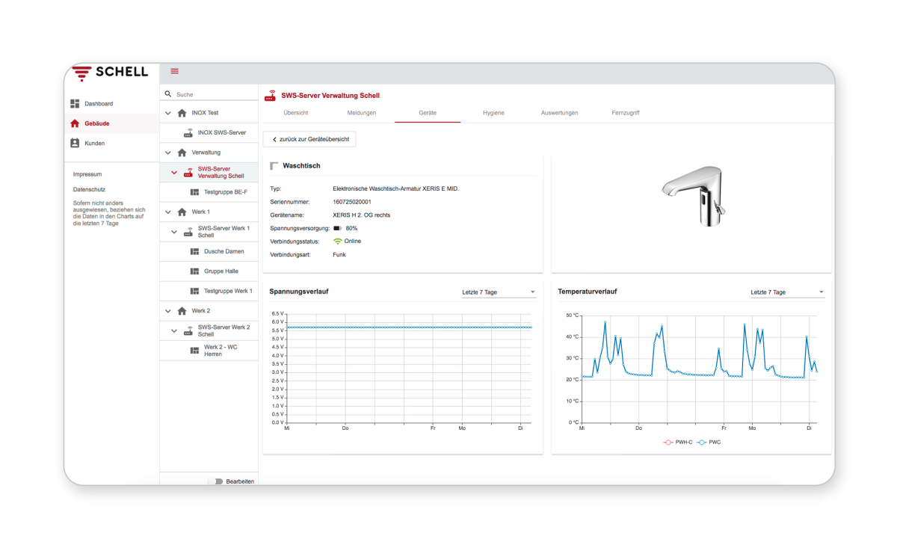Open Spannungsverlauf time range dropdown
897x548 pixels.
[499, 292]
